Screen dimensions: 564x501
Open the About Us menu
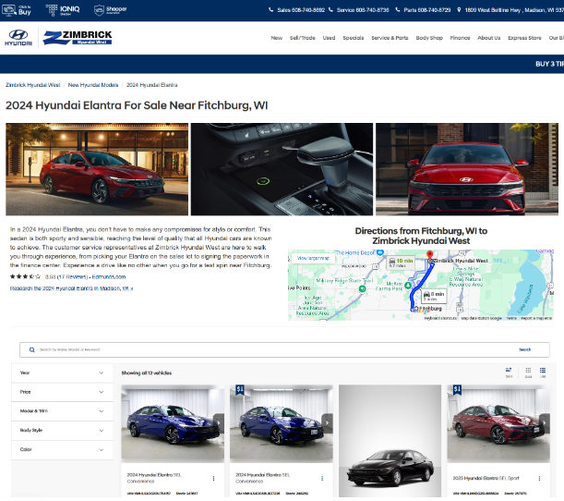(489, 38)
